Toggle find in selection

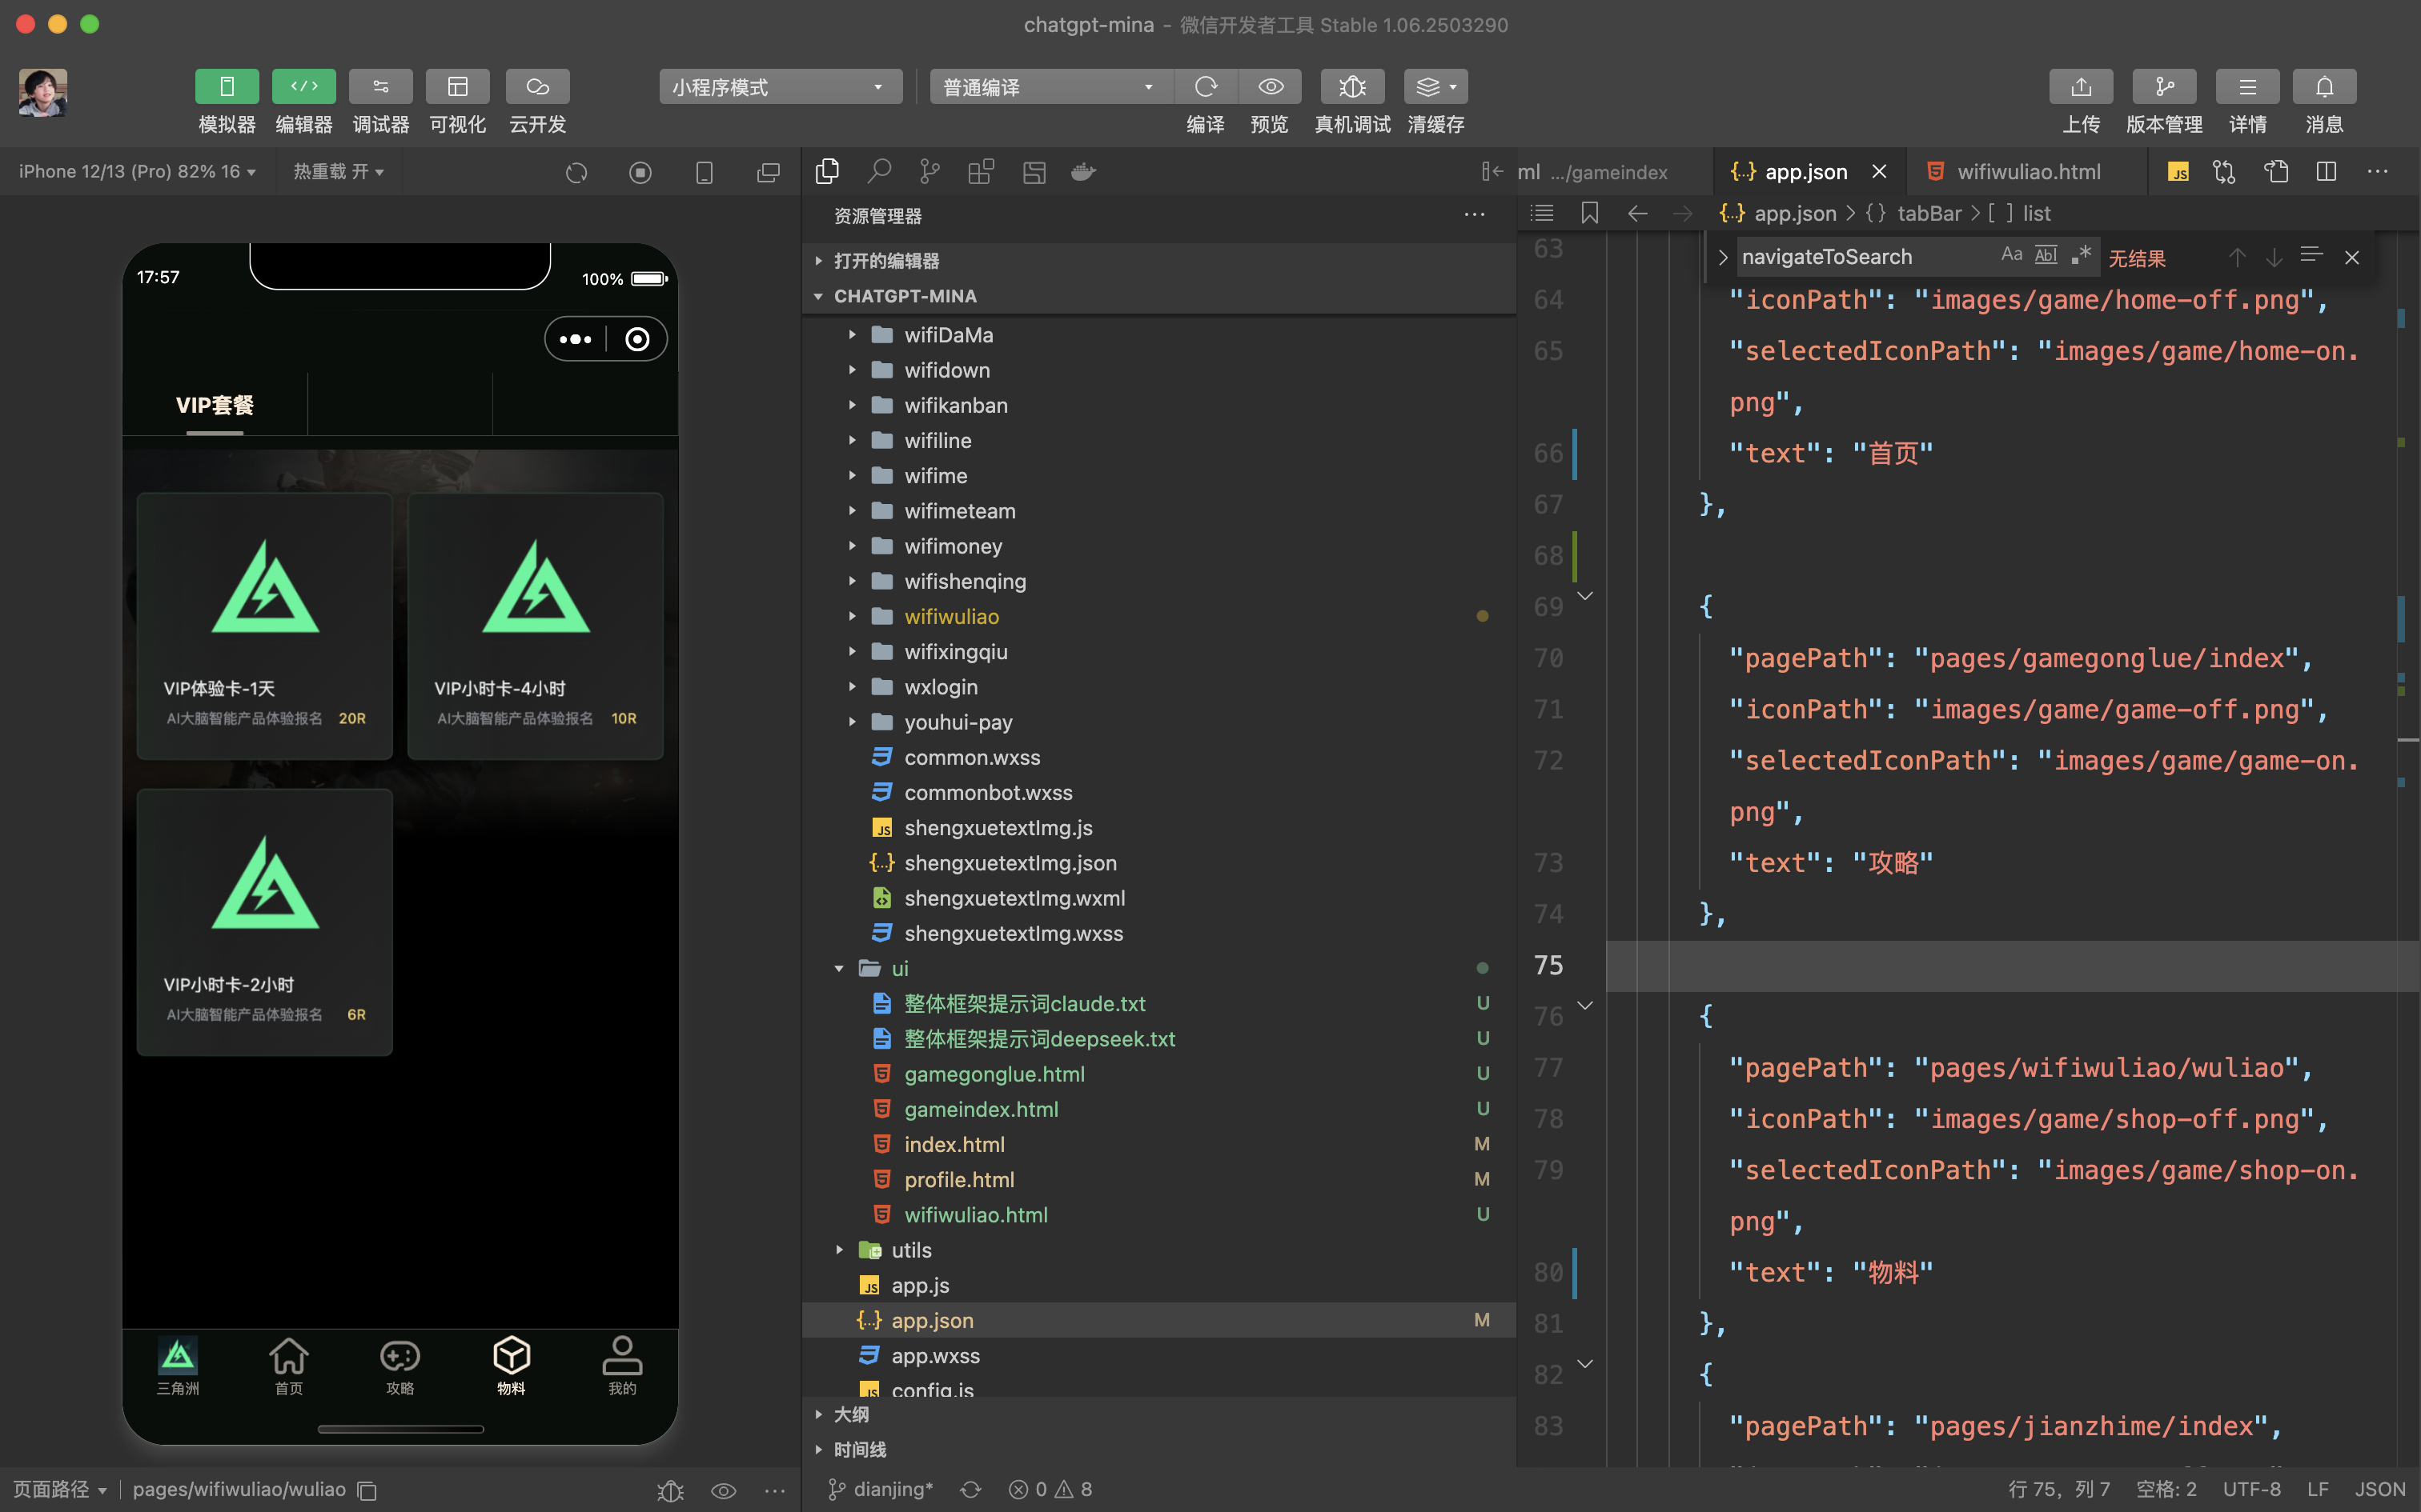pos(2311,256)
